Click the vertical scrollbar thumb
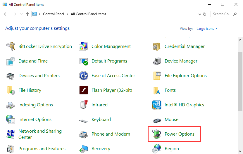The image size is (243, 154). (x=240, y=81)
